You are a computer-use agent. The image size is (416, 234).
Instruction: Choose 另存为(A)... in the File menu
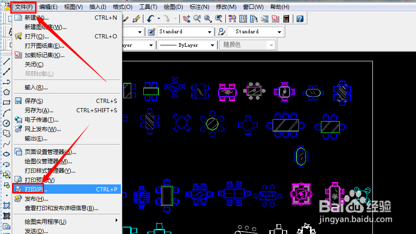pos(67,110)
